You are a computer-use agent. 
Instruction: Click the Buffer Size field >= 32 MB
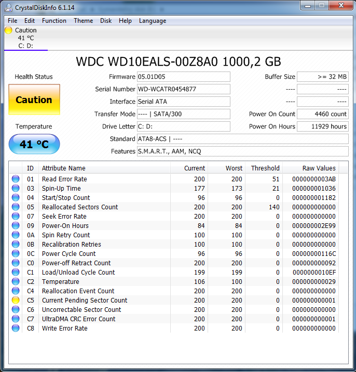pos(323,77)
